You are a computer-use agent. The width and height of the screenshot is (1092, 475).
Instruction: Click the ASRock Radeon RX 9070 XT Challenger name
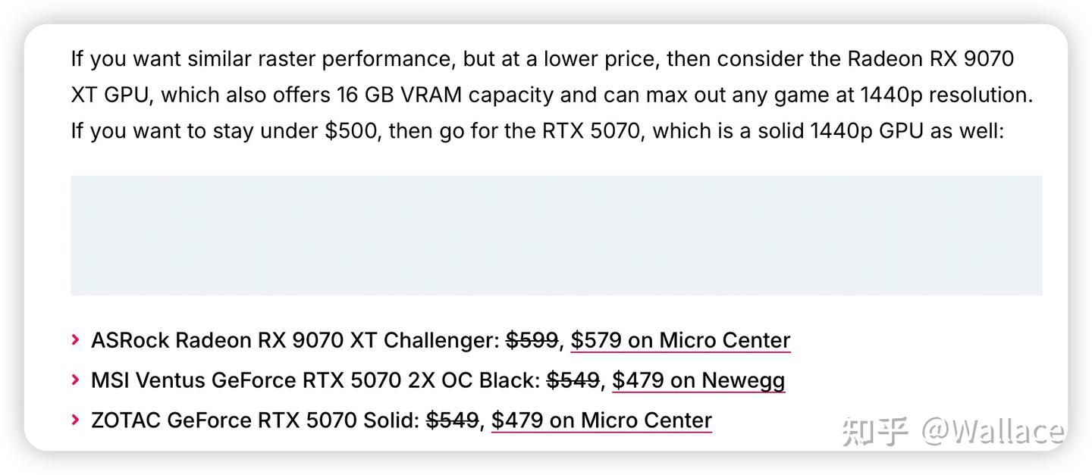[292, 341]
